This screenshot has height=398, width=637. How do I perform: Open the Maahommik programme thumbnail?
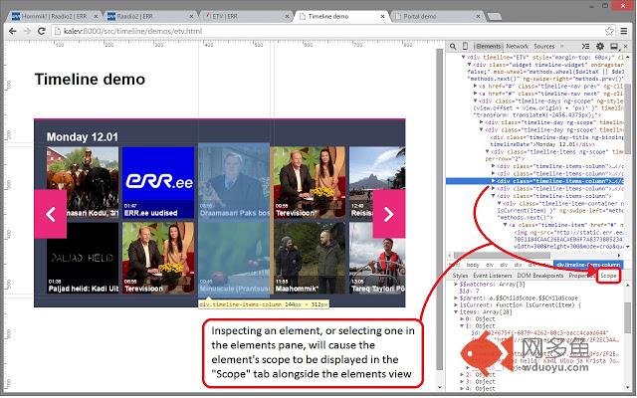310,258
